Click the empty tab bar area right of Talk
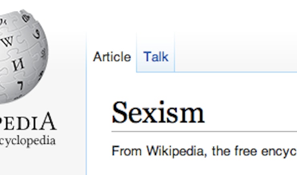Image resolution: width=297 pixels, height=175 pixels. [236, 53]
